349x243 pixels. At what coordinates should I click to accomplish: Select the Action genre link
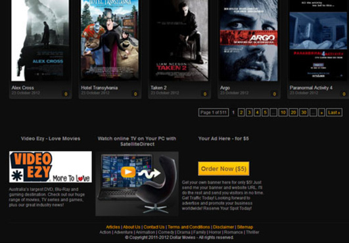pyautogui.click(x=105, y=232)
